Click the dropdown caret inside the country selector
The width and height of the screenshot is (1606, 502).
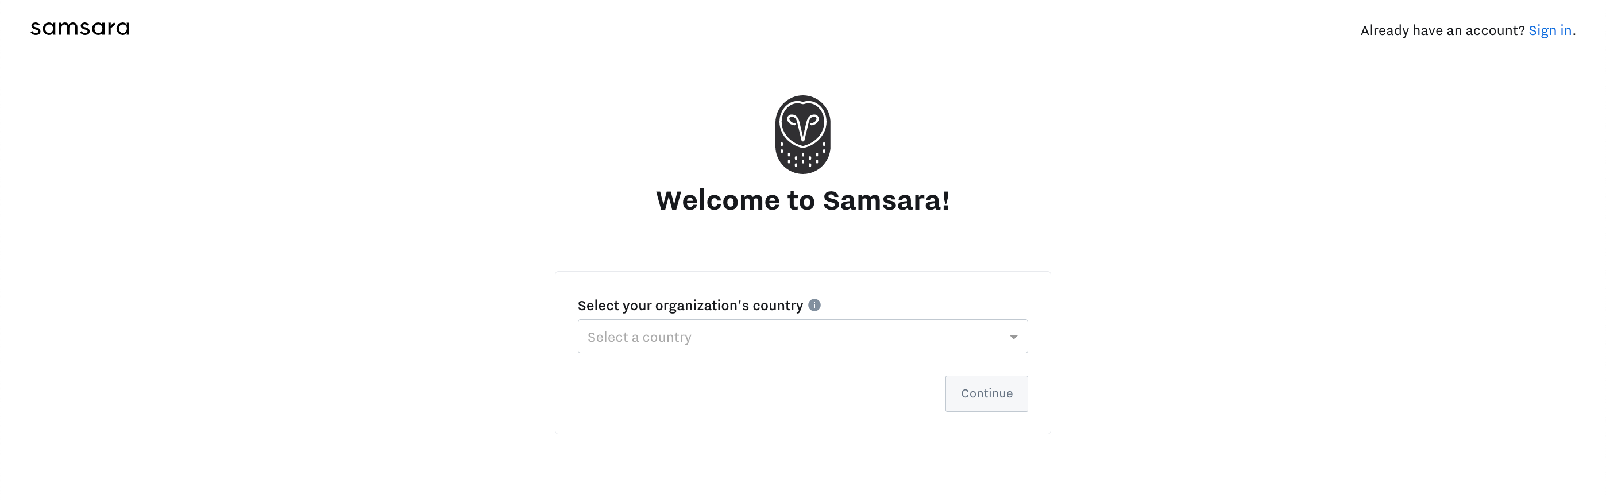tap(1014, 336)
